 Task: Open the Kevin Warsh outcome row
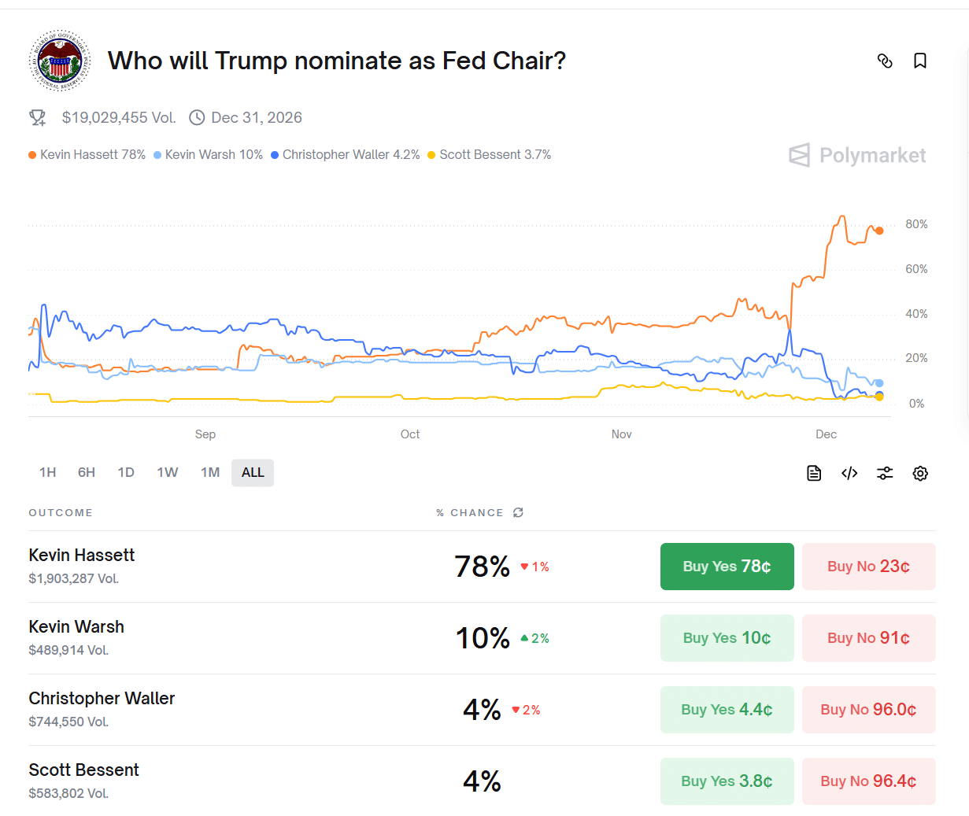(76, 627)
